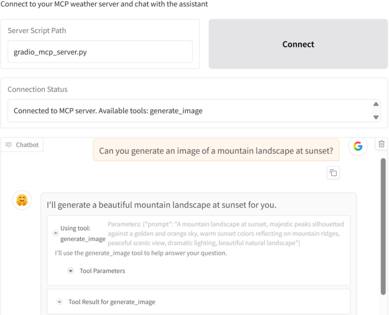Click the Connection Status text box
This screenshot has width=389, height=315.
pos(191,111)
